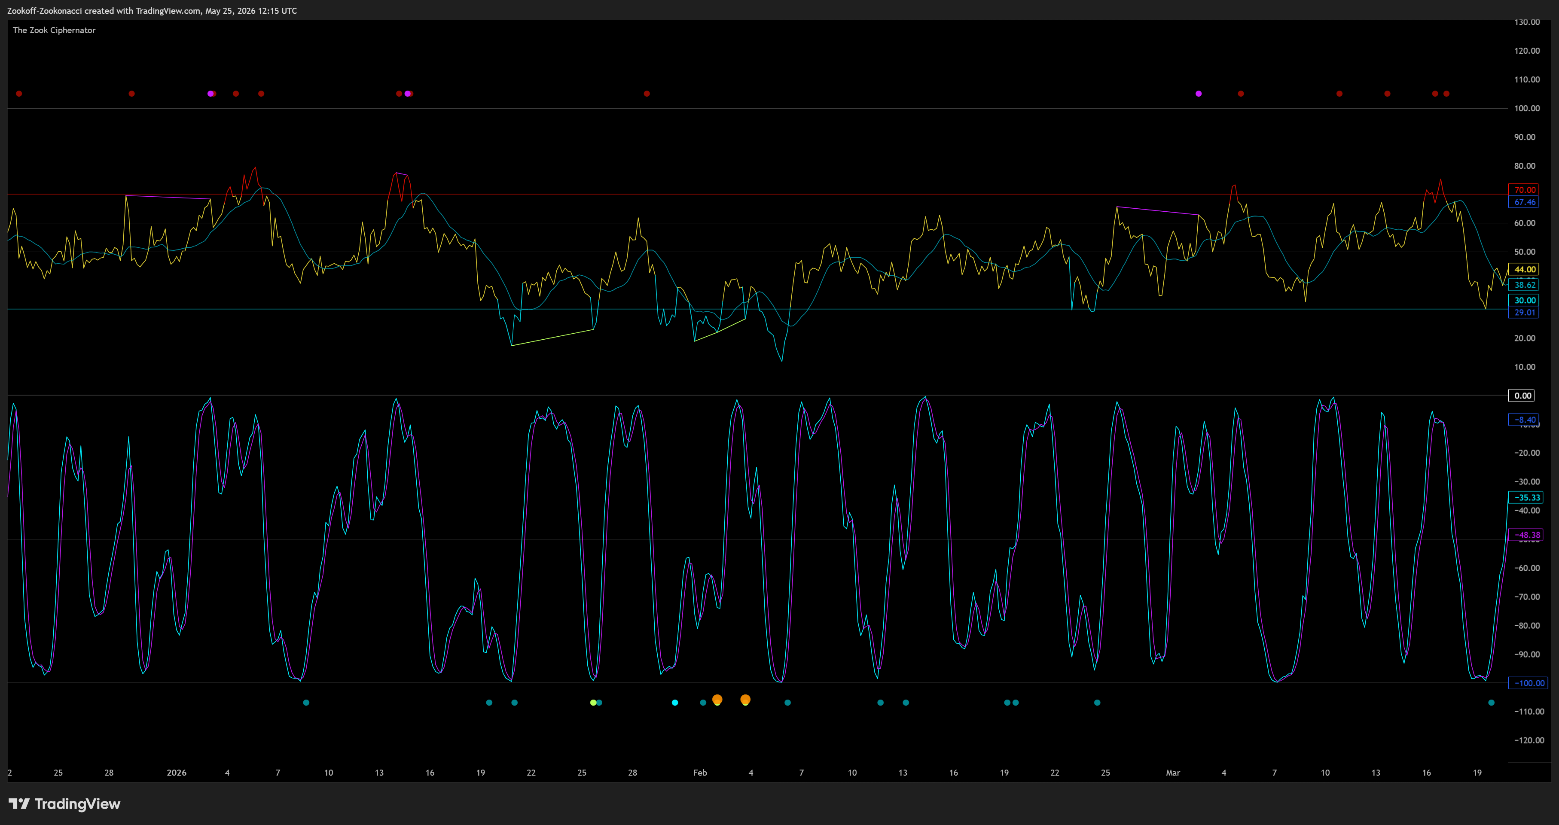
Task: Select the 110.00 scale value
Action: [1527, 79]
